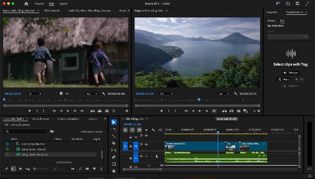This screenshot has height=179, width=315.
Task: Click the New Item icon in Project panel
Action: pyautogui.click(x=94, y=169)
